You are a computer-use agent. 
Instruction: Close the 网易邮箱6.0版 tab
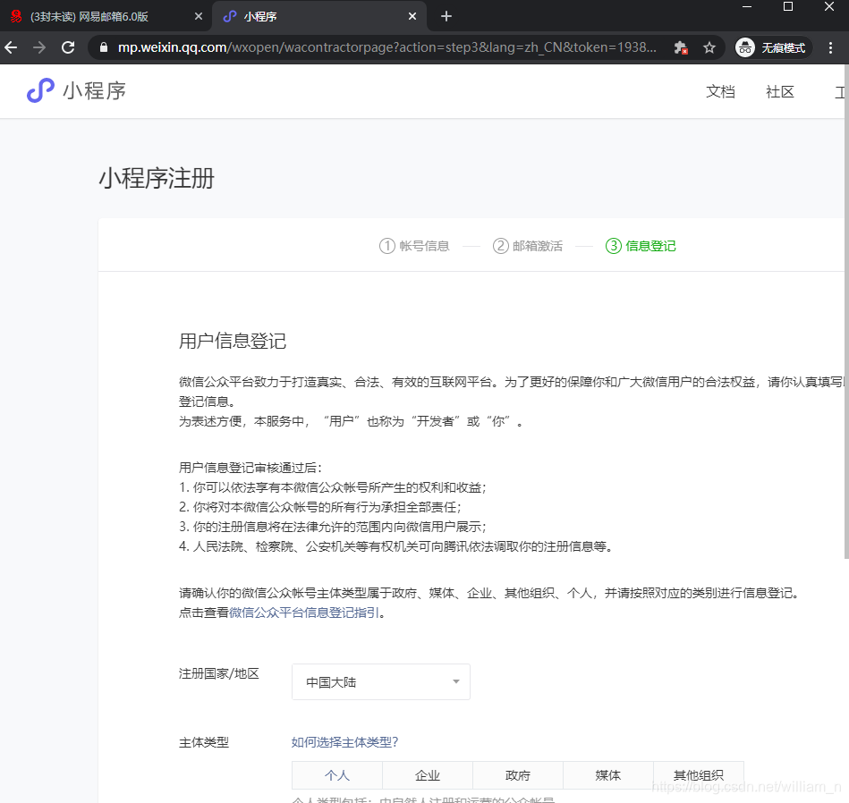(199, 16)
